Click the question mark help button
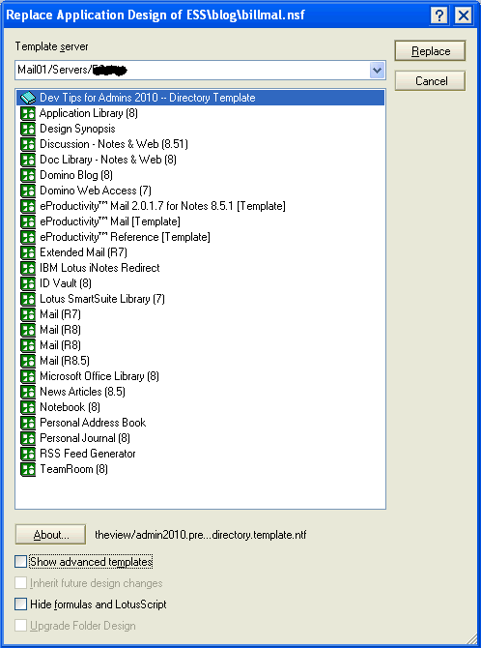This screenshot has height=648, width=481. 439,16
